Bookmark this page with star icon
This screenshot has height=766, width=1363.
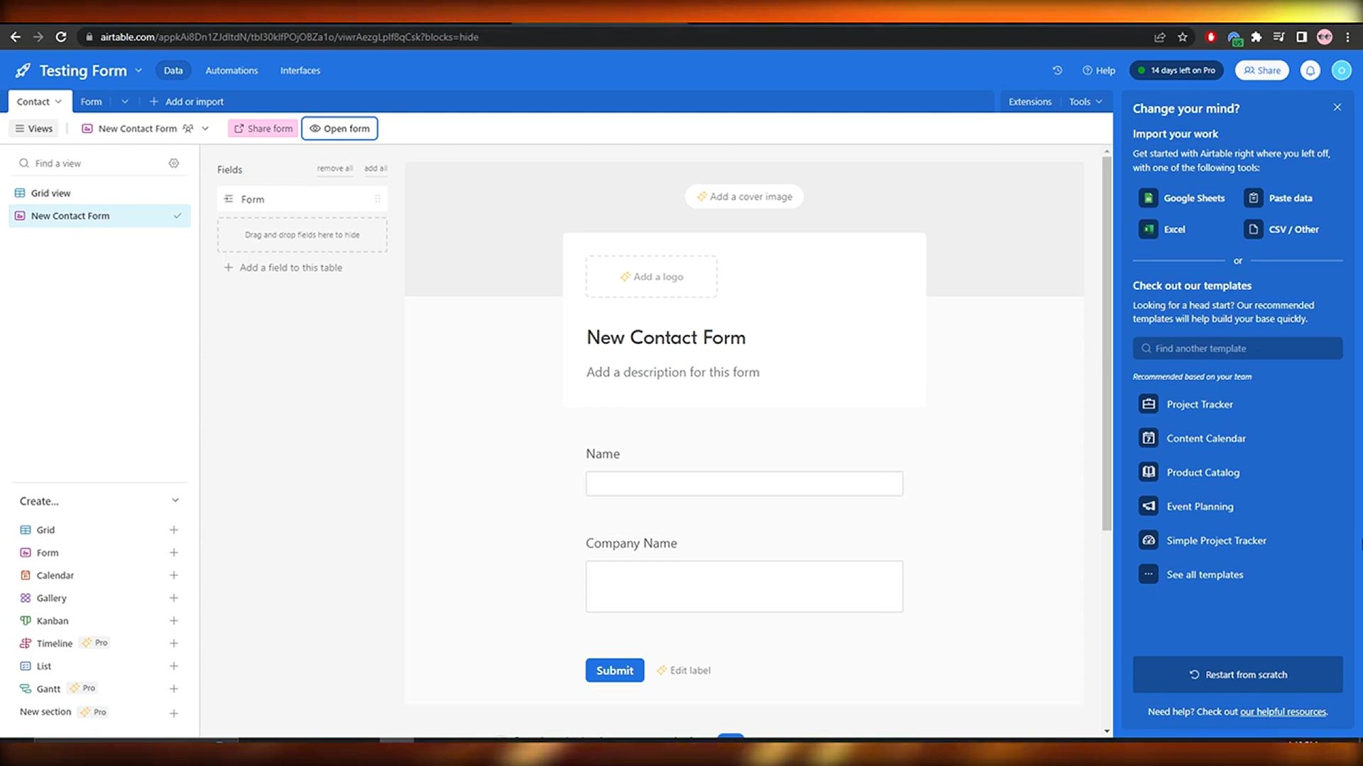[x=1183, y=37]
